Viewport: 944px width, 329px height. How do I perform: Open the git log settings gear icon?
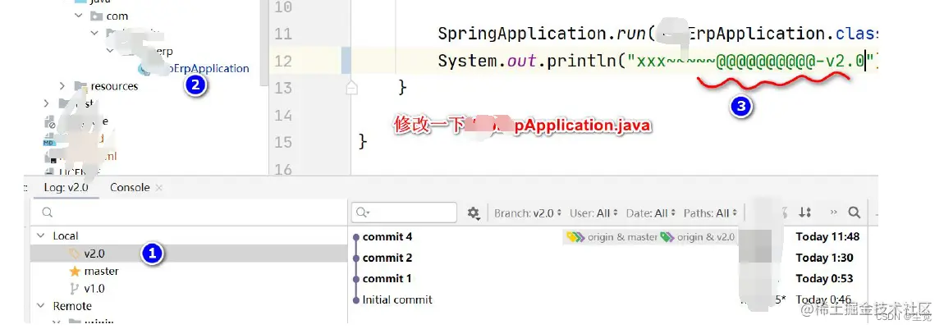click(x=474, y=213)
